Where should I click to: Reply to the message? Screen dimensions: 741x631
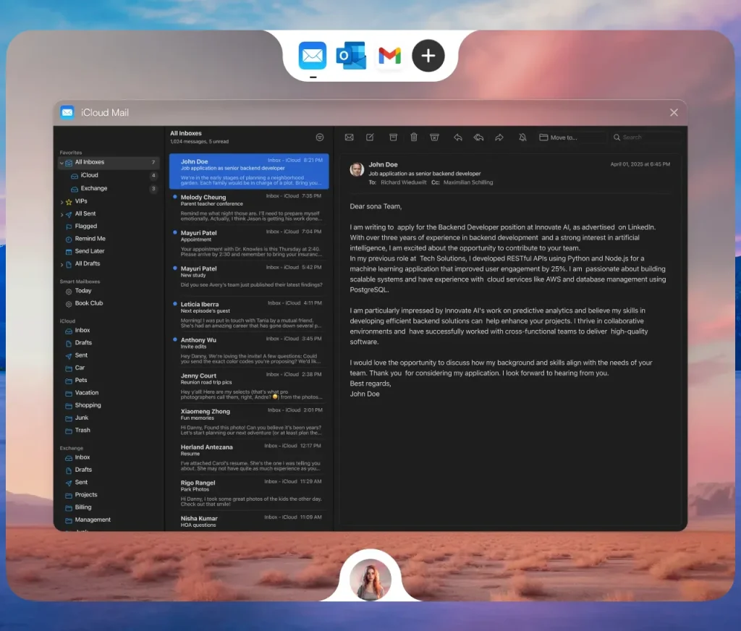pos(457,137)
